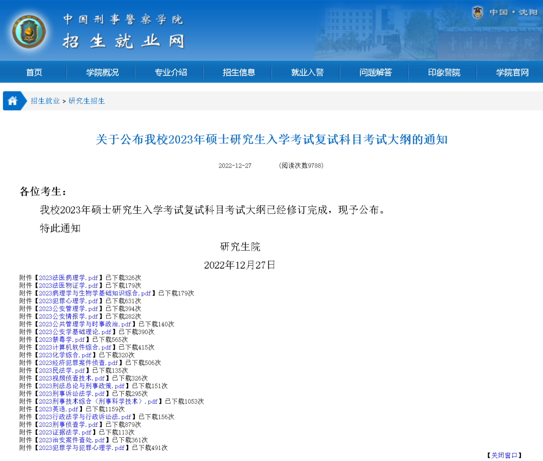Click the publish date 2022-12-27
The height and width of the screenshot is (461, 543).
point(235,166)
